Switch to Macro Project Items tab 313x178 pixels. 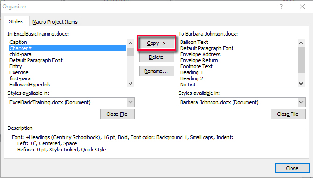pos(55,22)
